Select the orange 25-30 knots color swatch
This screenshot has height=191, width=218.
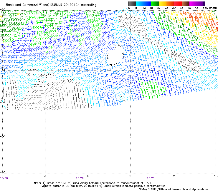170,4
